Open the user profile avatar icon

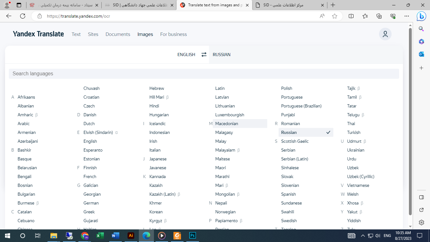coord(385,34)
